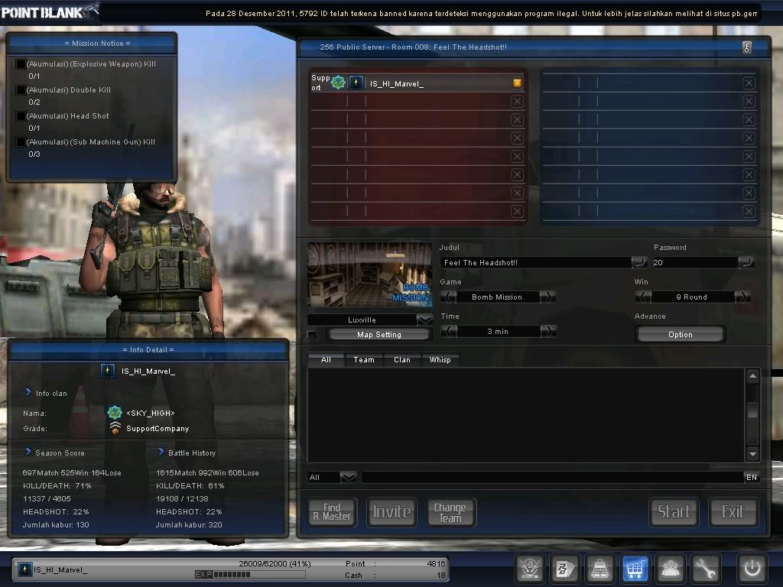Toggle the Sub Machine Gun Kill checkbox
Viewport: 783px width, 587px height.
coord(21,141)
